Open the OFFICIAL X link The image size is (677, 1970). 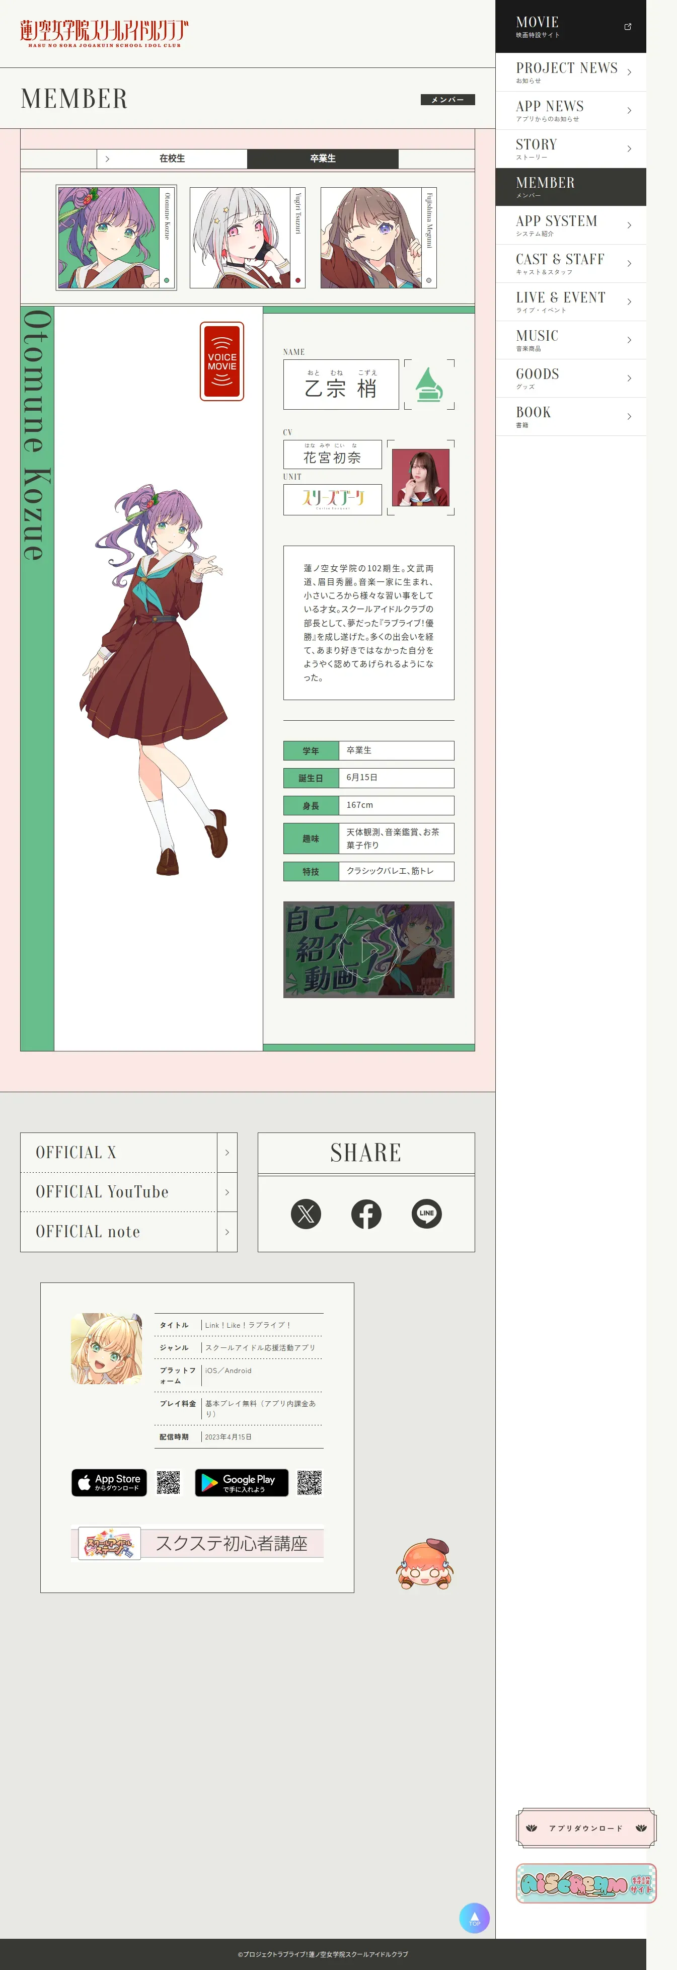point(128,1153)
